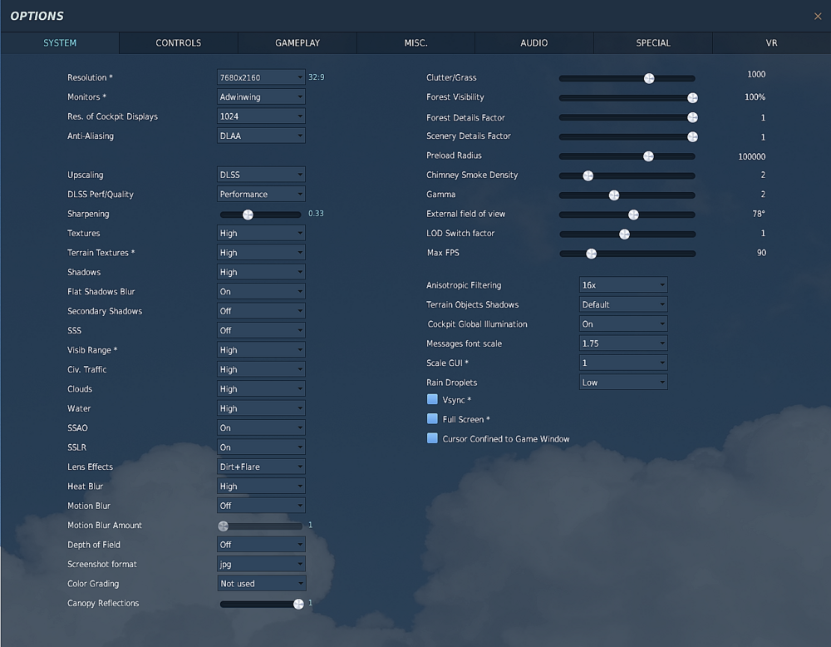Open the Anti-Aliasing dropdown
Screen dimensions: 831x647
(x=261, y=136)
